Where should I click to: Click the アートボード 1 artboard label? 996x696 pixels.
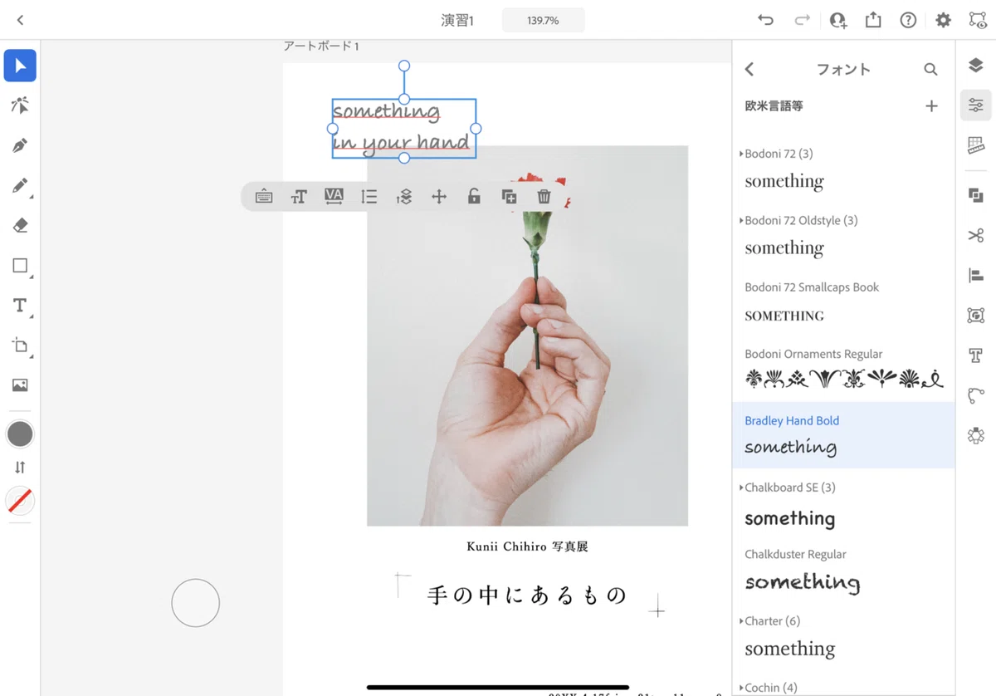pos(321,47)
